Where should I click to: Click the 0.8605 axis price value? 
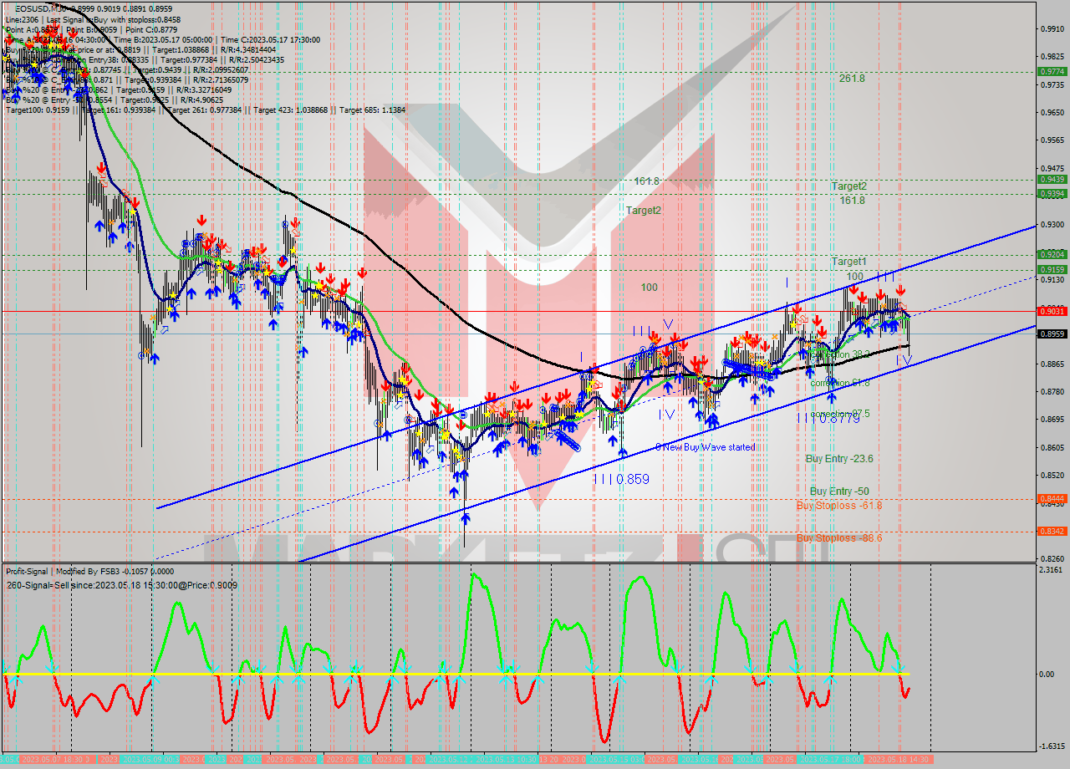pyautogui.click(x=1051, y=448)
